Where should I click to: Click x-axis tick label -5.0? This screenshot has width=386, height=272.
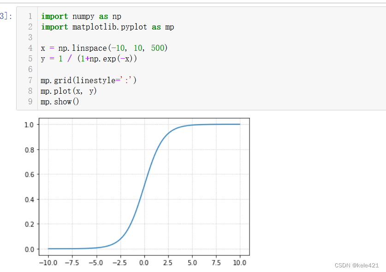[96, 263]
